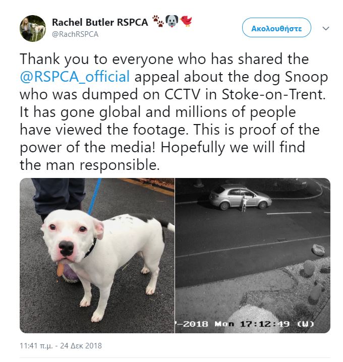
Task: Click the CCTV timestamp overlay 17:12:49
Action: [264, 324]
